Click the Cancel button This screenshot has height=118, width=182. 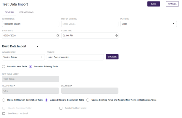(172, 4)
